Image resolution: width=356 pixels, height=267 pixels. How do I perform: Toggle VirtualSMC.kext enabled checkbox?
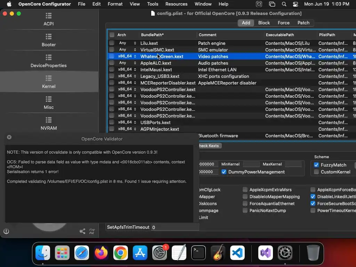[112, 49]
